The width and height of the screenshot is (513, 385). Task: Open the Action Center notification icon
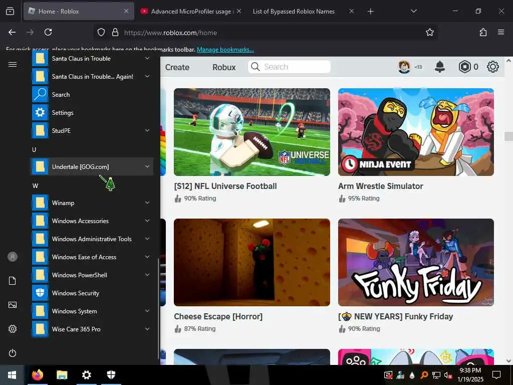[496, 375]
